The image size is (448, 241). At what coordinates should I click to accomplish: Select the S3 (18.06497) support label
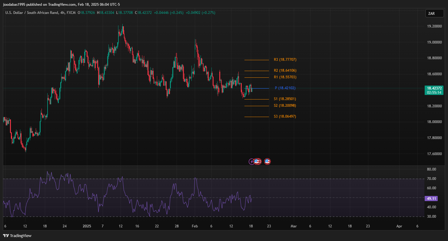pyautogui.click(x=285, y=116)
